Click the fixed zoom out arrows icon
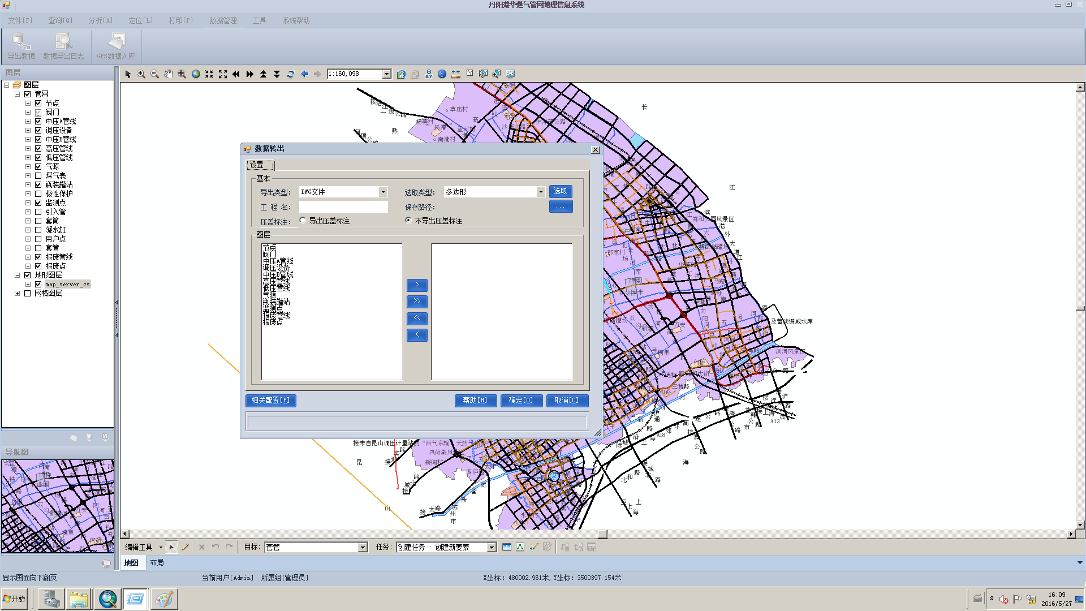 click(x=223, y=74)
